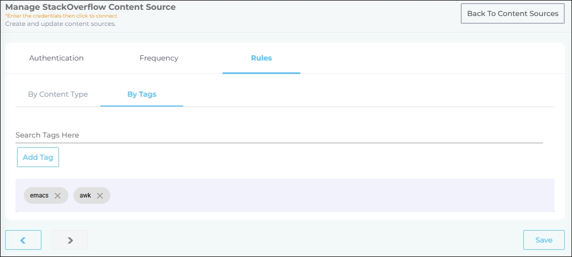Remove the awk tag

pyautogui.click(x=100, y=195)
